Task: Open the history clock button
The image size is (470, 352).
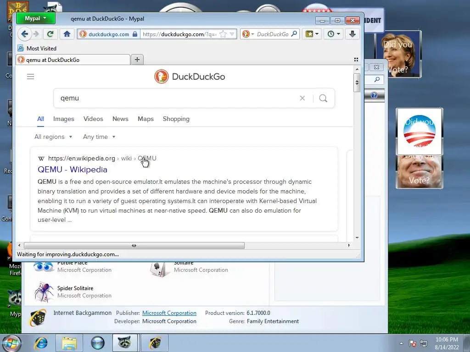Action: (333, 34)
